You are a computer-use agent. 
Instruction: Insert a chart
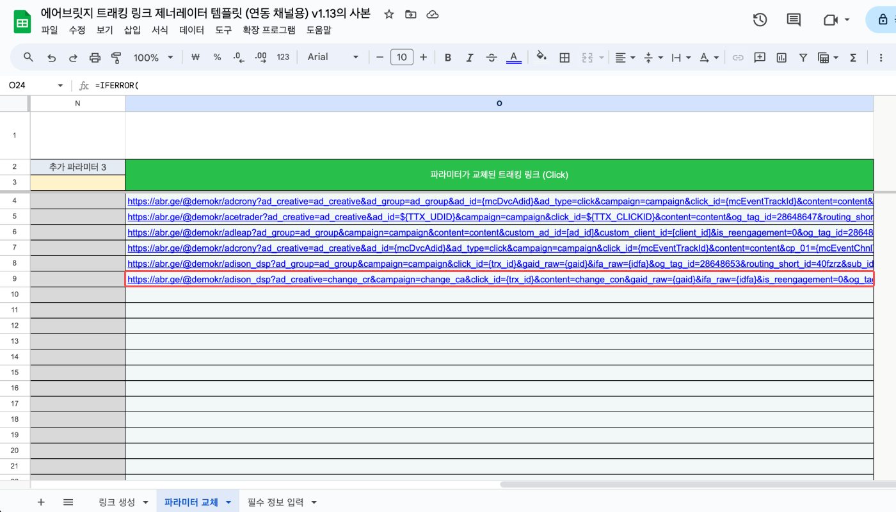point(781,58)
